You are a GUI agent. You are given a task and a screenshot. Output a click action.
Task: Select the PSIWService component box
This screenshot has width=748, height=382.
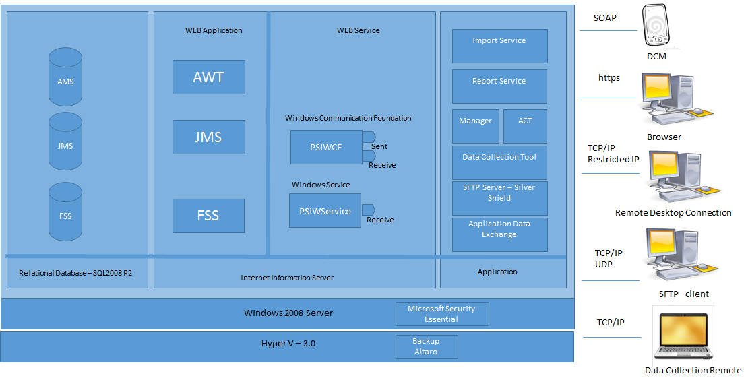tap(325, 211)
